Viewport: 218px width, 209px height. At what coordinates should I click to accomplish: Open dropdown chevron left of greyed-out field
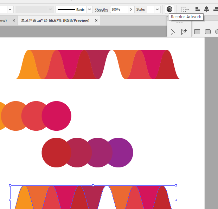click(x=10, y=9)
